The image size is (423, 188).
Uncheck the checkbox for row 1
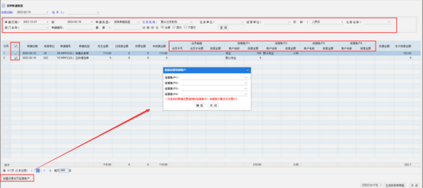pyautogui.click(x=16, y=53)
